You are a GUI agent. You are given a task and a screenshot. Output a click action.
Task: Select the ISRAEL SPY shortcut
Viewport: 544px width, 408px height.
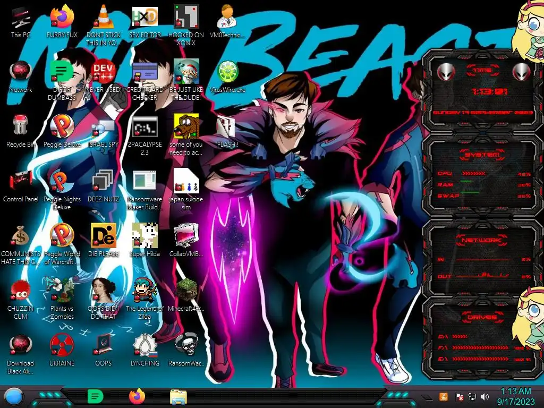[x=104, y=133]
